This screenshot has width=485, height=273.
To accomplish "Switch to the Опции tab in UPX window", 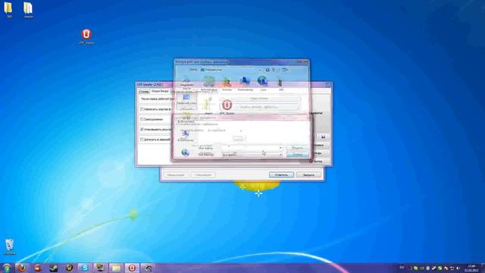I will 160,91.
